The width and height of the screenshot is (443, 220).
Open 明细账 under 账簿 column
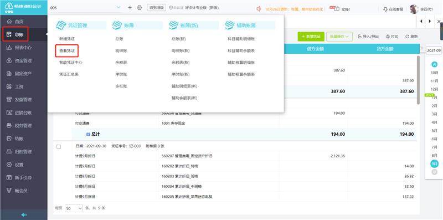pyautogui.click(x=121, y=51)
